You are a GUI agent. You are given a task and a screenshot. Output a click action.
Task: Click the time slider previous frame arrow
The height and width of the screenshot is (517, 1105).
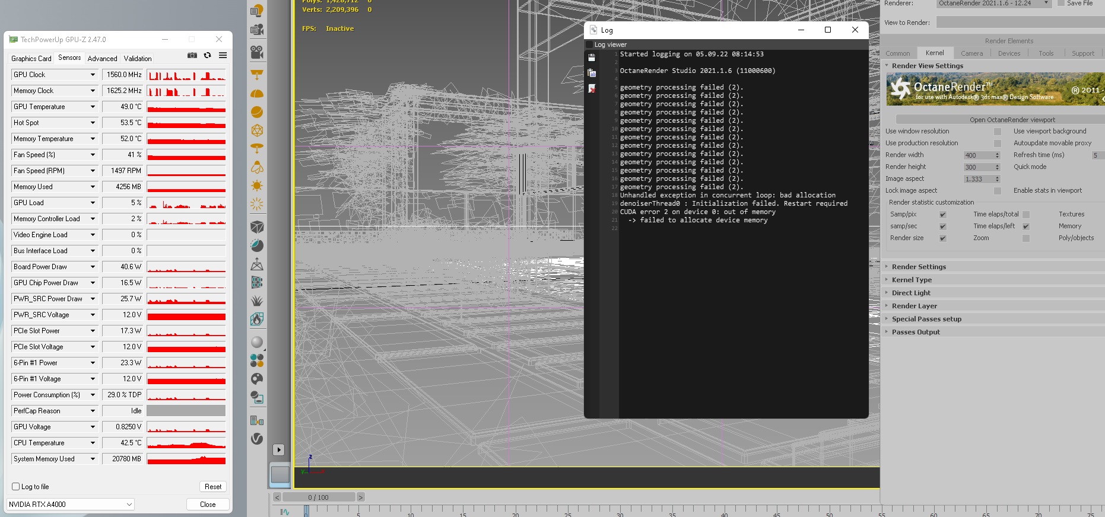click(277, 497)
